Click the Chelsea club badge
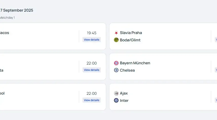Viewport: 217px width, 120px height. [116, 70]
